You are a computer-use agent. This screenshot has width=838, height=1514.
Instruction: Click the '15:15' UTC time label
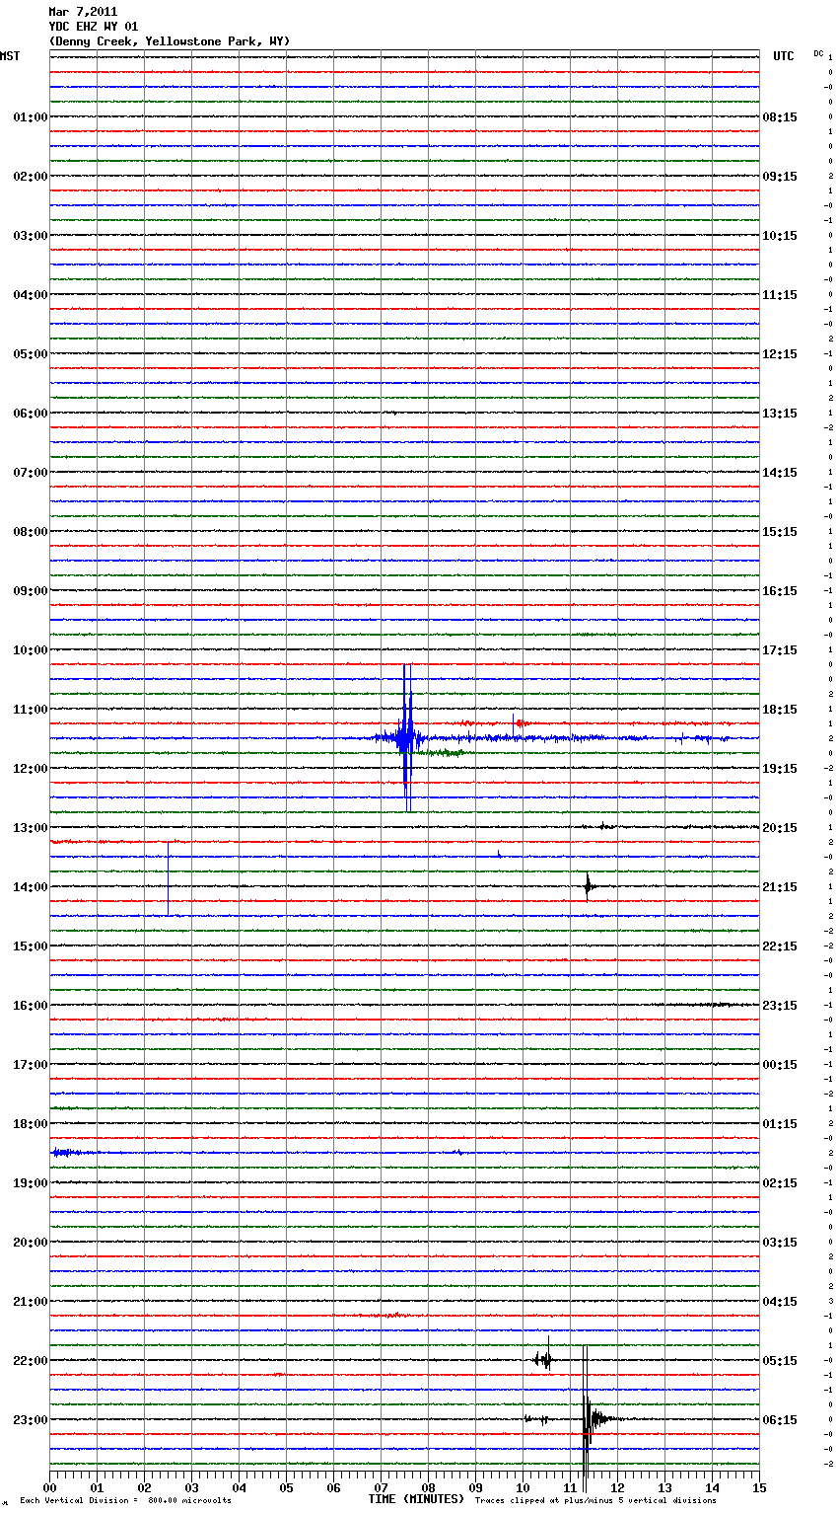(780, 532)
